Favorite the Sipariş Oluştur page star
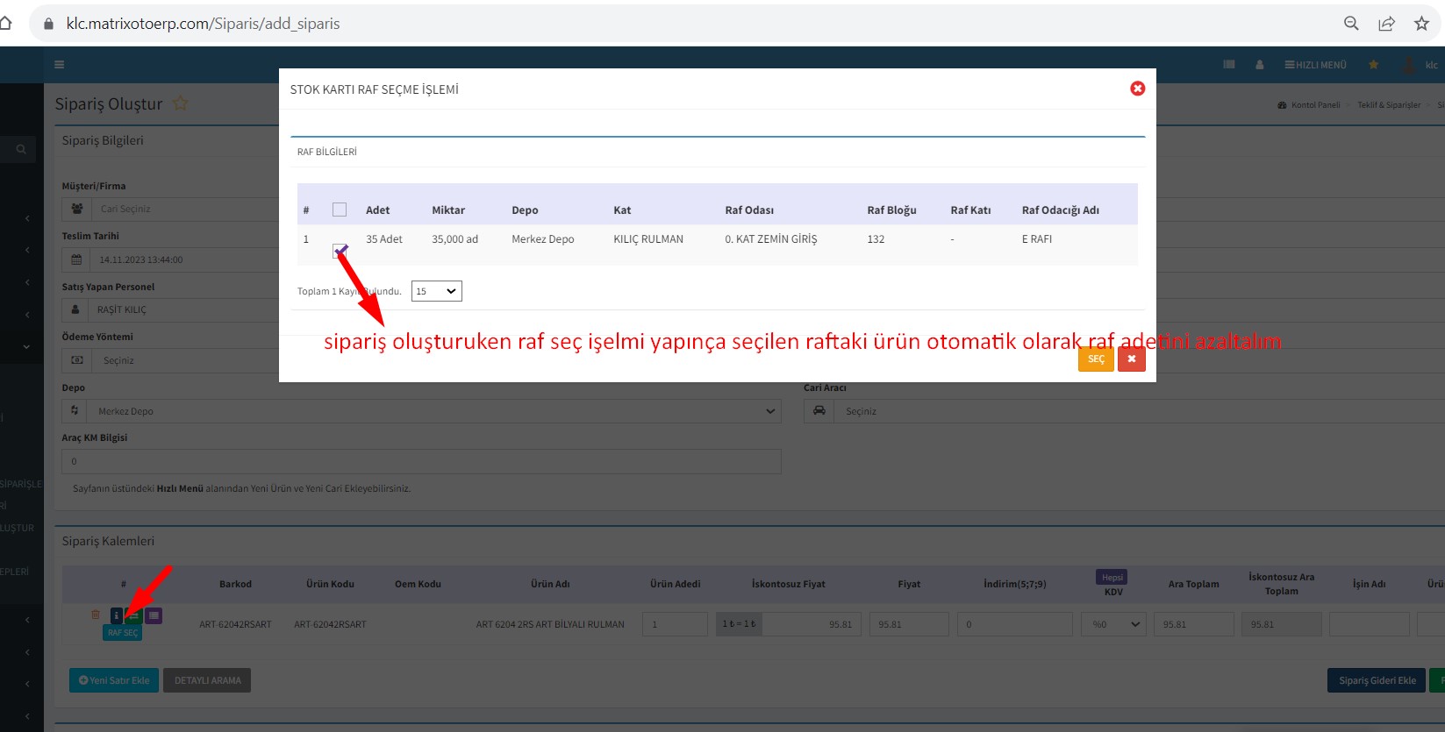This screenshot has width=1445, height=732. [x=181, y=103]
